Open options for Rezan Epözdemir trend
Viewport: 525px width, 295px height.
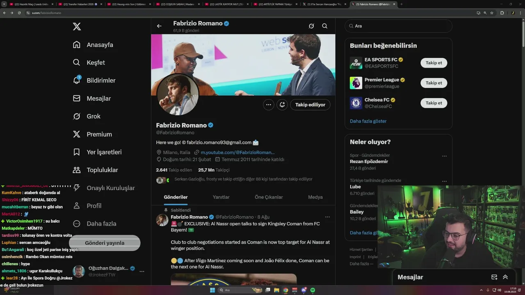coord(444,156)
